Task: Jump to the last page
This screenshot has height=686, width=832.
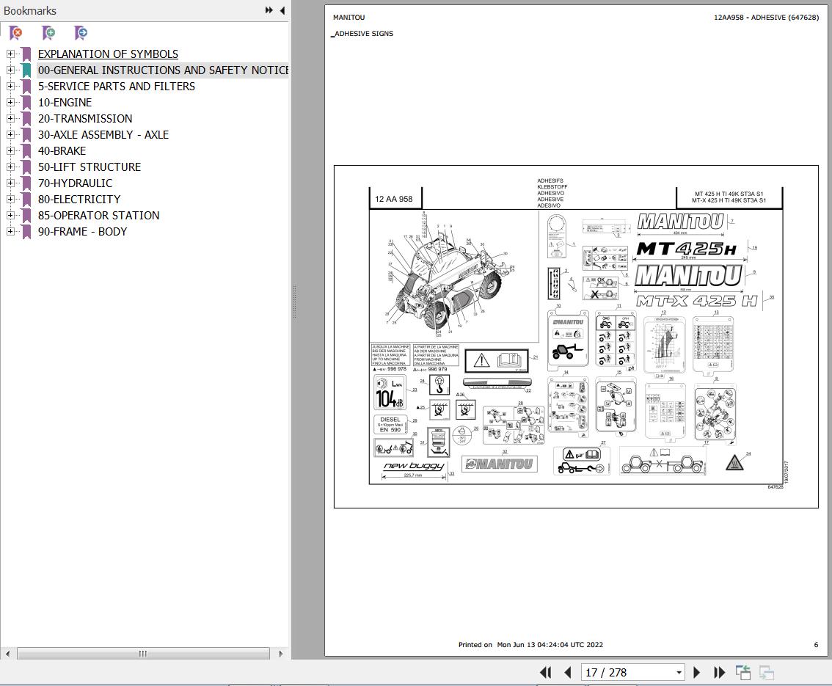Action: (720, 673)
